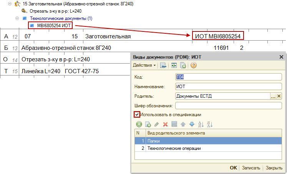Viewport: 287px width, 174px height.
Task: Click the red delete row icon
Action: (166, 124)
